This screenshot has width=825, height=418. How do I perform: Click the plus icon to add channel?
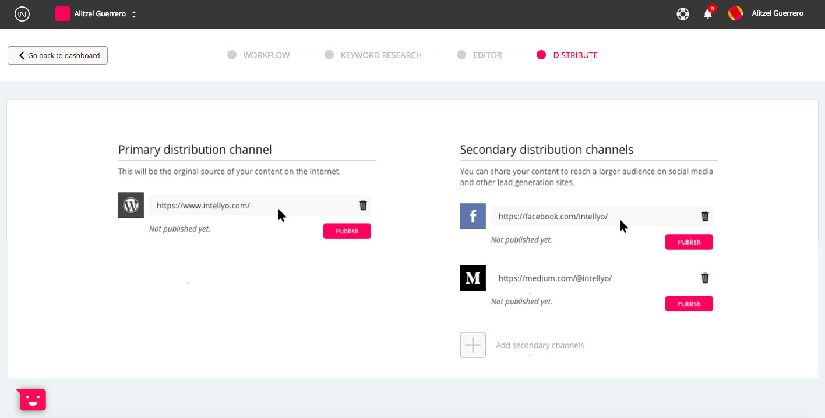click(473, 345)
